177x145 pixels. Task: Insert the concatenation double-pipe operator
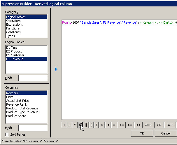pyautogui.click(x=86, y=125)
